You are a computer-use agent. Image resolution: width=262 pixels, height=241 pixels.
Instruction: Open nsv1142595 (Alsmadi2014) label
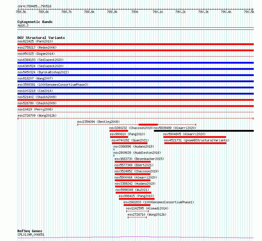147,208
